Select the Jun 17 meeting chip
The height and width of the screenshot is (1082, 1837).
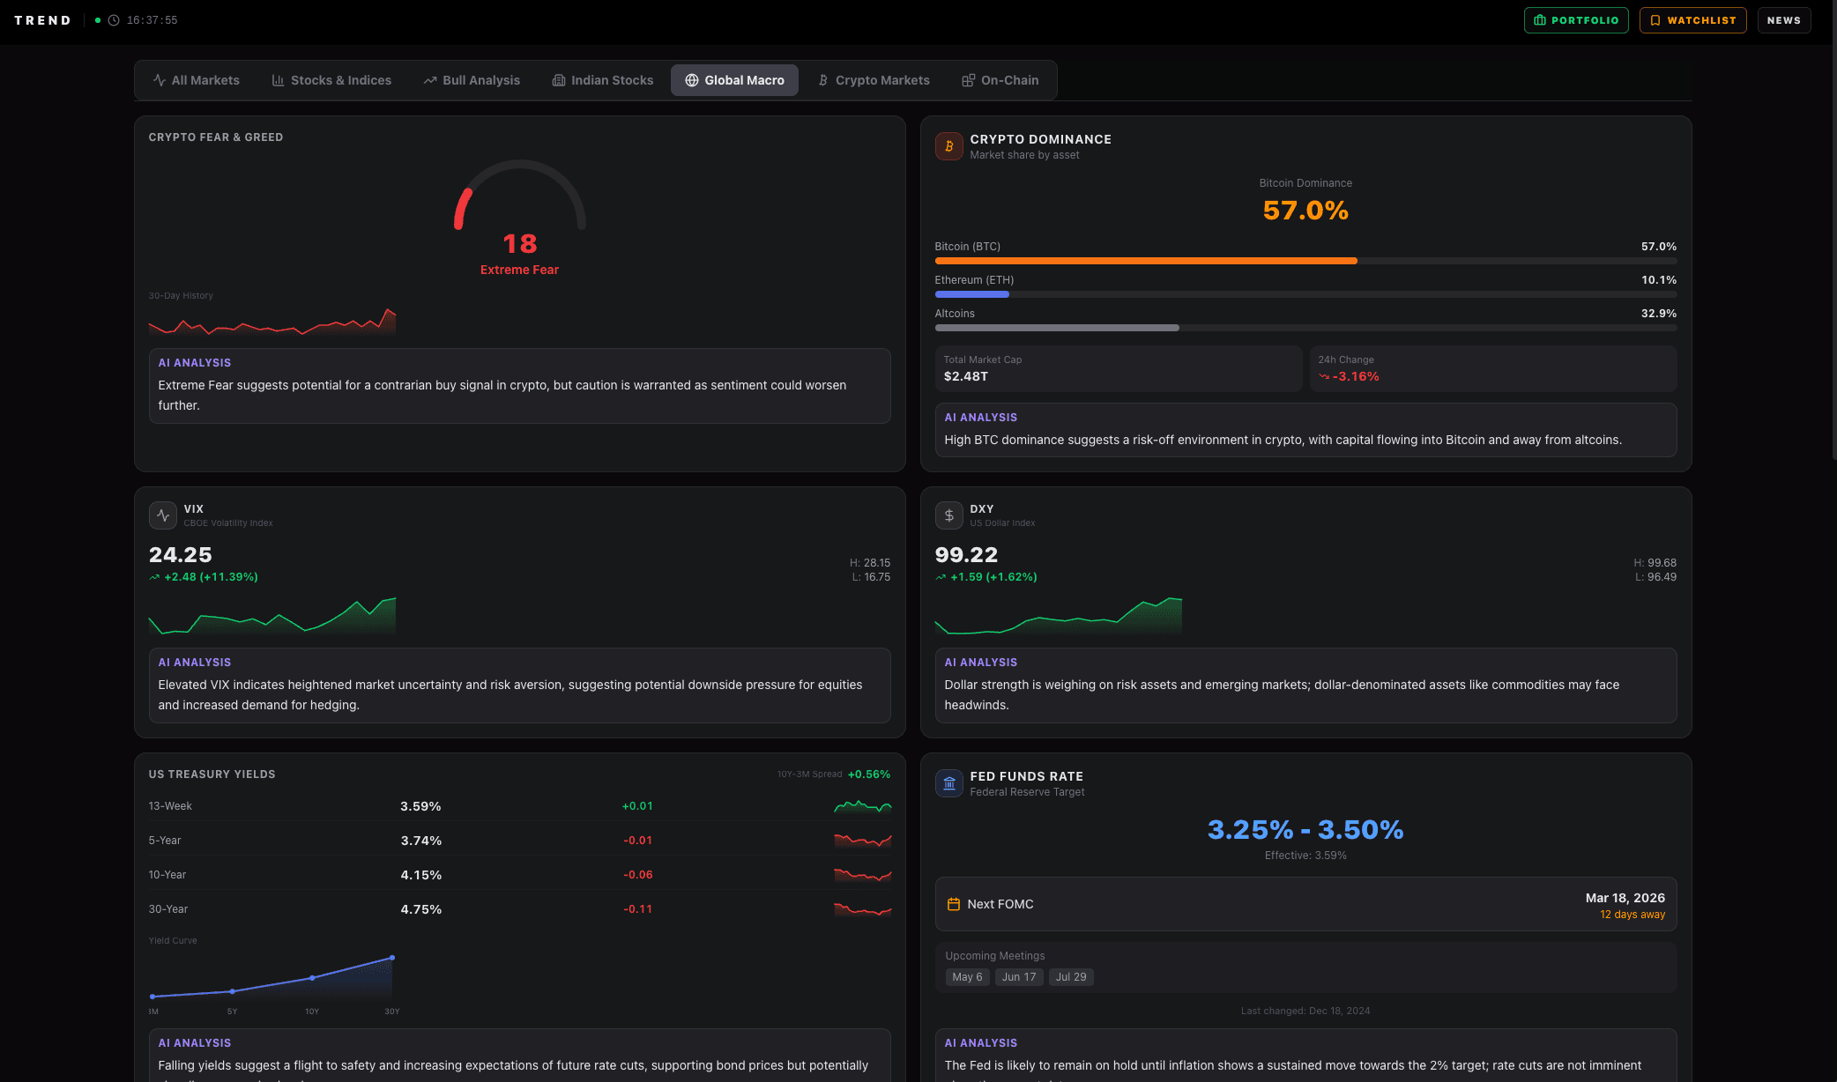click(1018, 976)
